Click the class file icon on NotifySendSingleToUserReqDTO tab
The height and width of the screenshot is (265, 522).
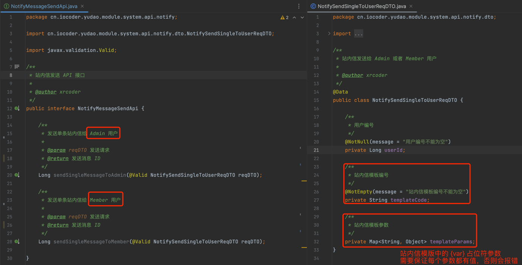click(313, 6)
